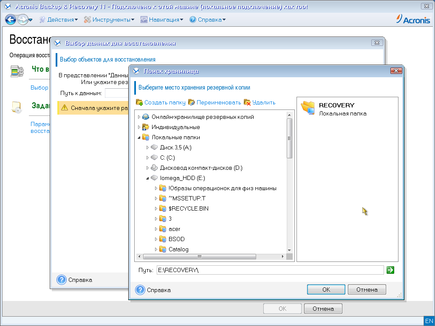Click Отмена in main Acronis window
This screenshot has width=435, height=326.
(x=323, y=309)
